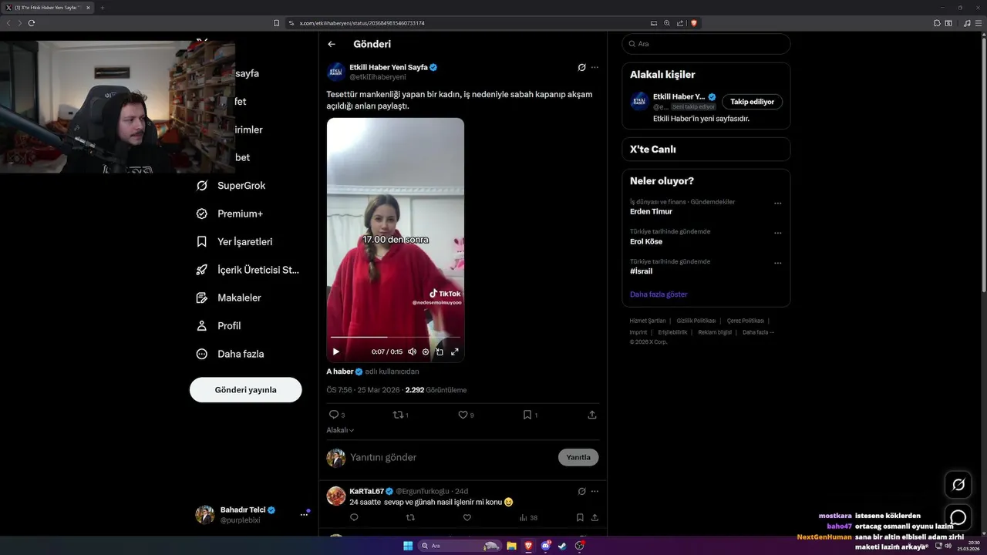Open Premium+ in the sidebar
The image size is (987, 555).
[x=231, y=214]
